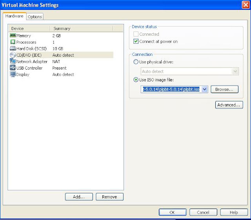Expand the ISO image path dropdown arrow
Viewport: 251px width, 220px height.
205,89
